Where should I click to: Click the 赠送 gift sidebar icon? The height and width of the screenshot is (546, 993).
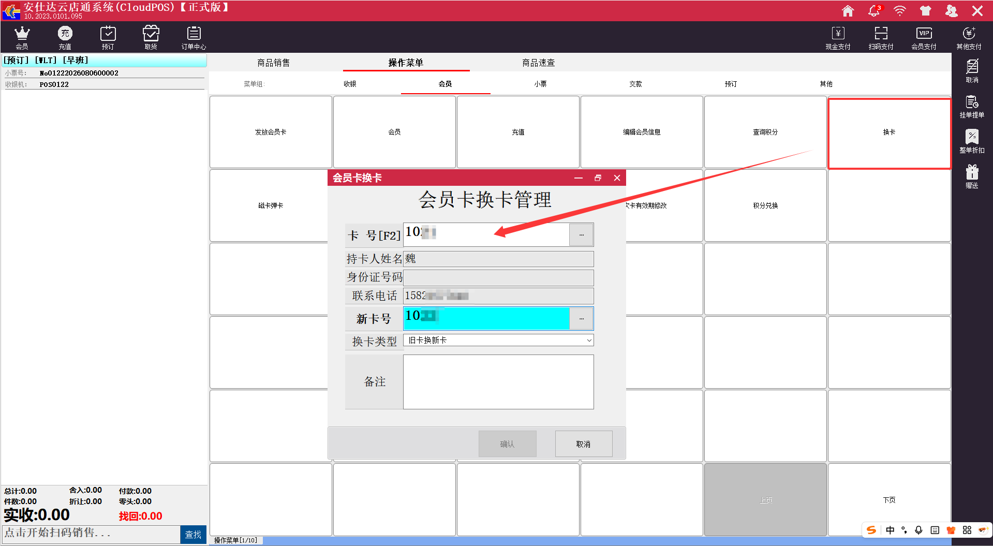pyautogui.click(x=972, y=176)
